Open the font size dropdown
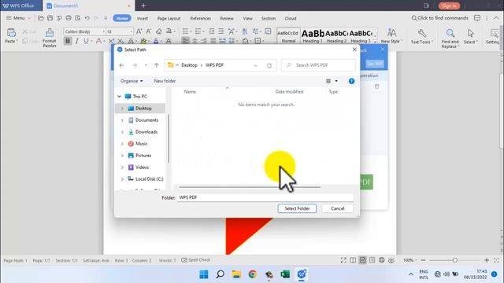This screenshot has width=504, height=283. pos(132,31)
